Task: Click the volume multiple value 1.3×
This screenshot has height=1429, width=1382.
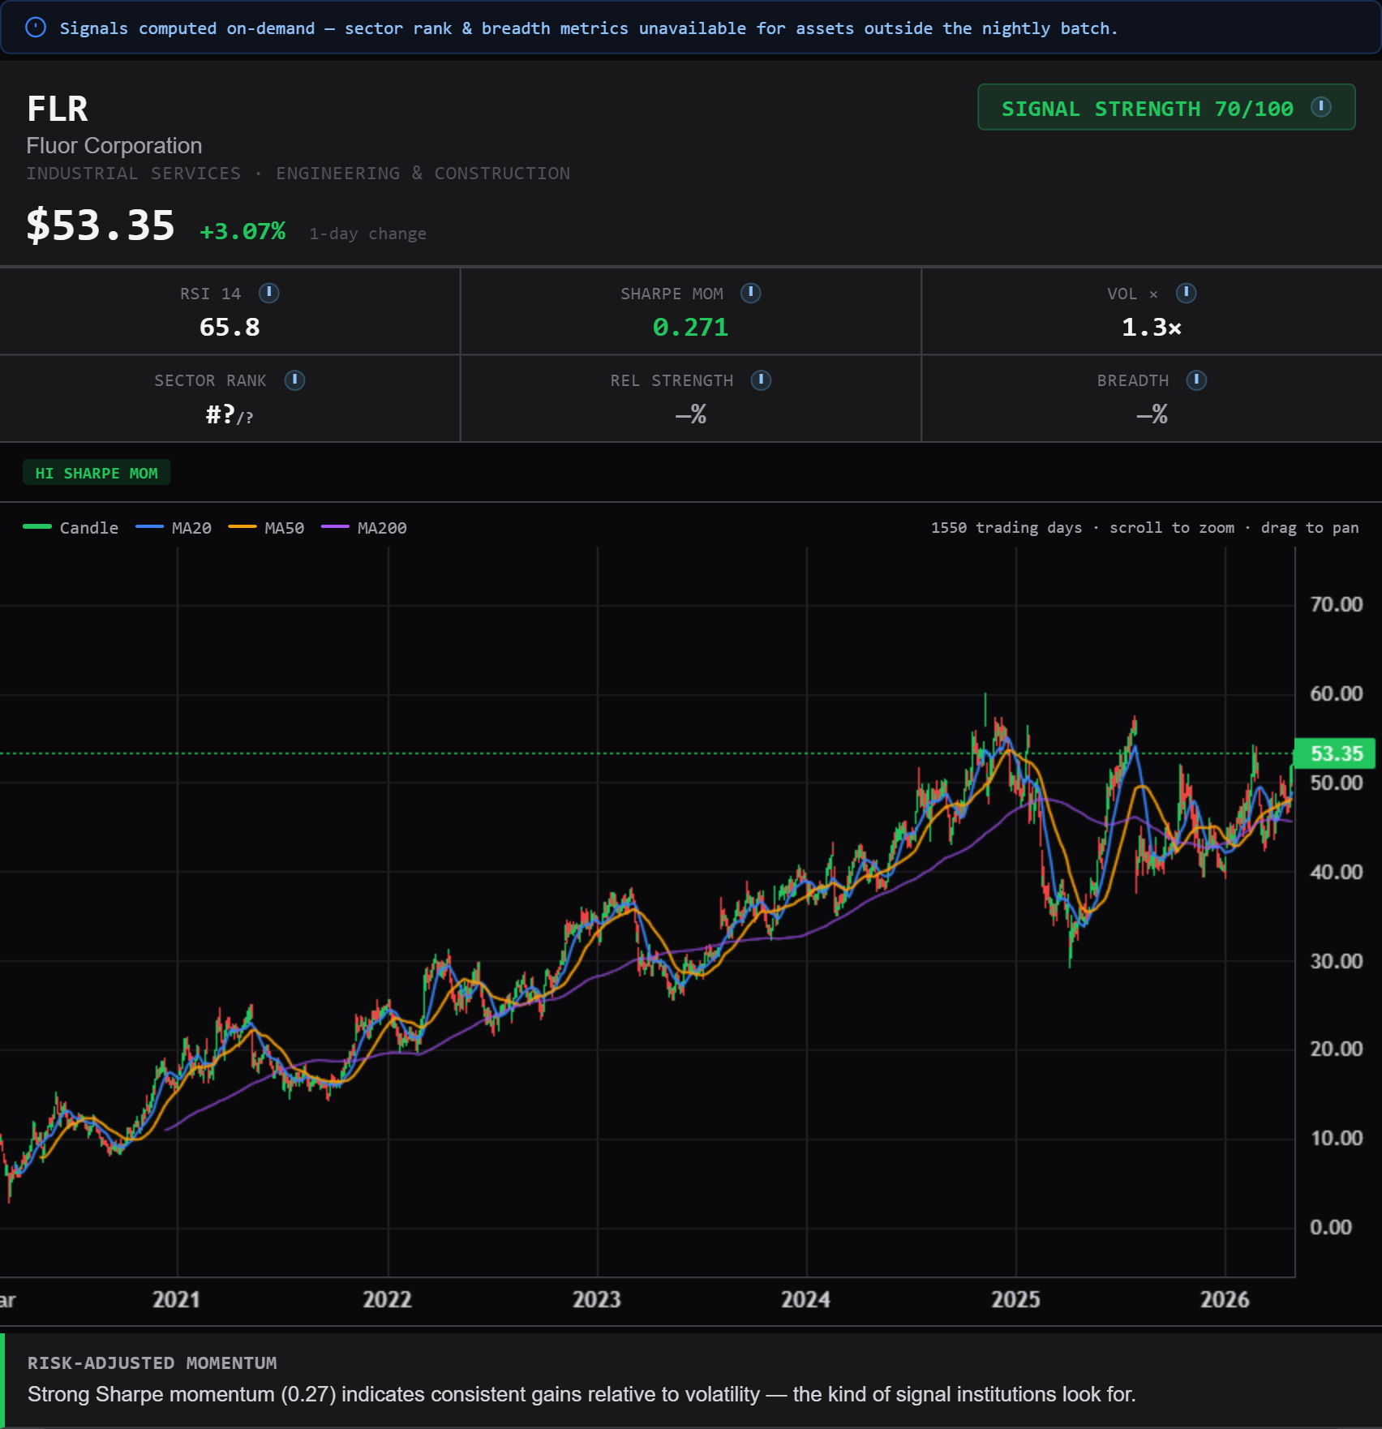Action: (1151, 328)
